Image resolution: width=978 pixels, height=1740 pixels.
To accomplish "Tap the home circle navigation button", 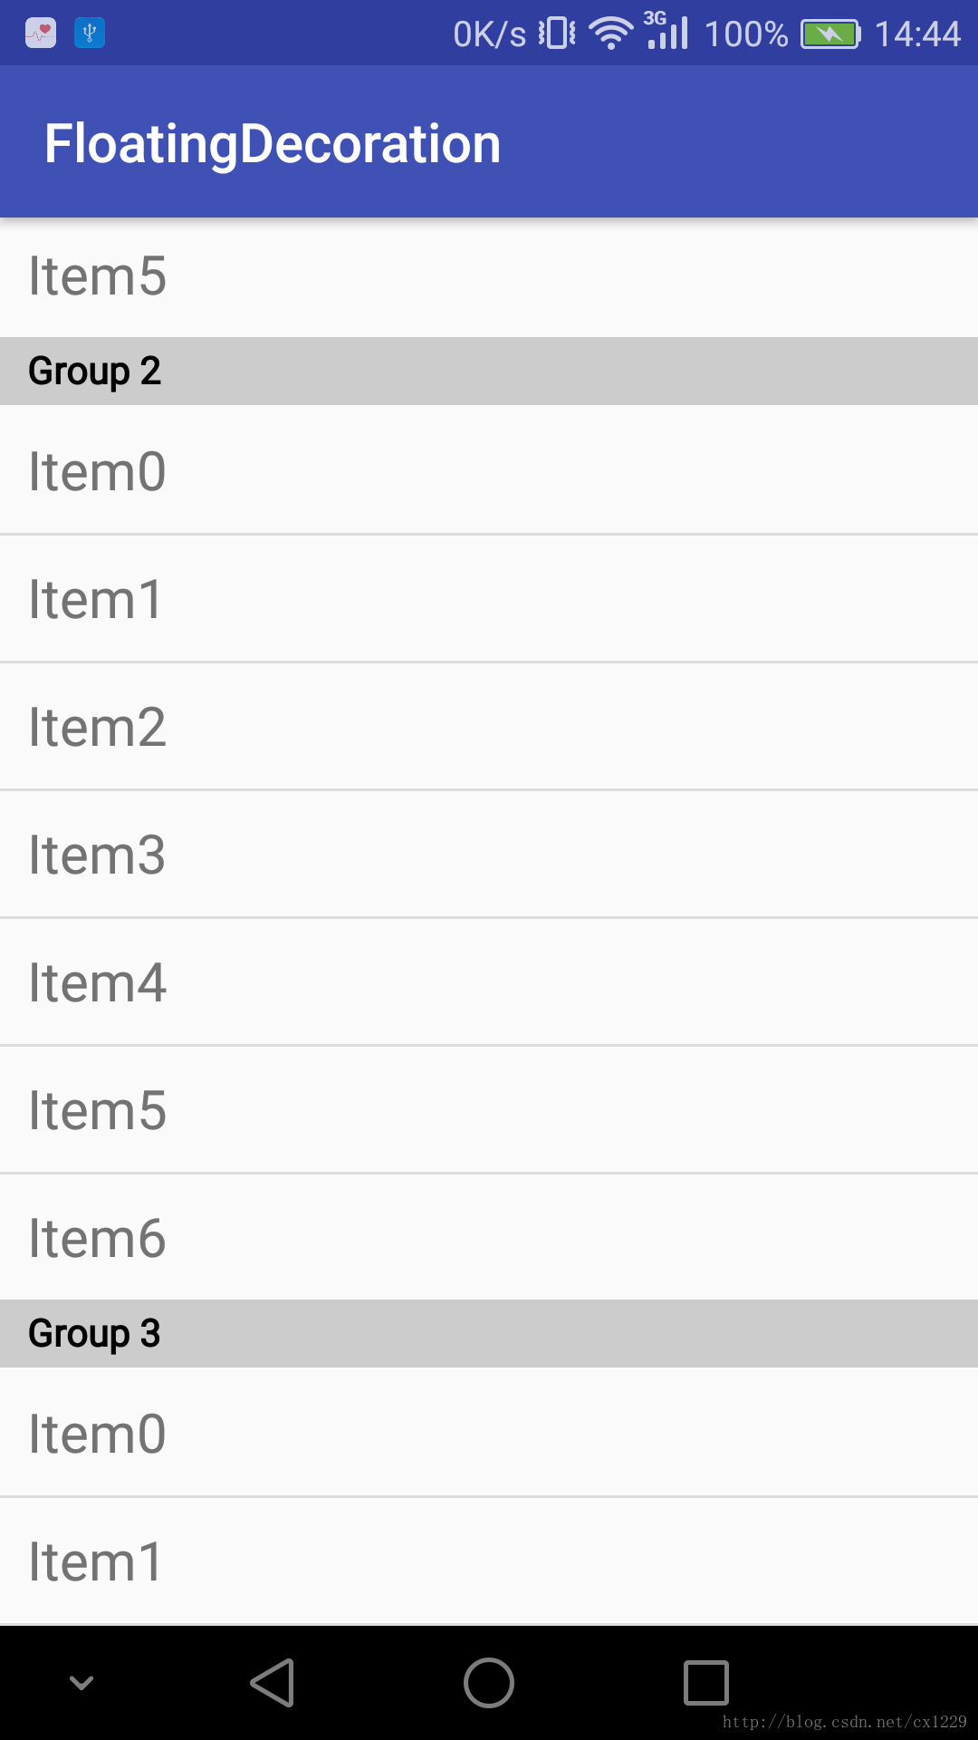I will point(489,1683).
